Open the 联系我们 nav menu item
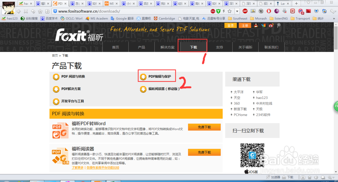Image resolution: width=338 pixels, height=182 pixels. (x=271, y=47)
